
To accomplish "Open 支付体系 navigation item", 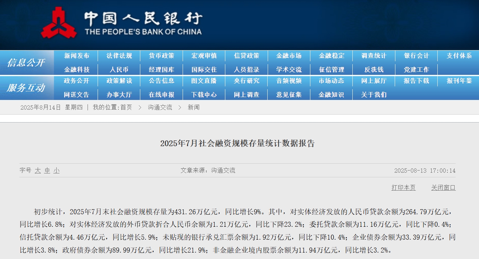I will click(459, 56).
